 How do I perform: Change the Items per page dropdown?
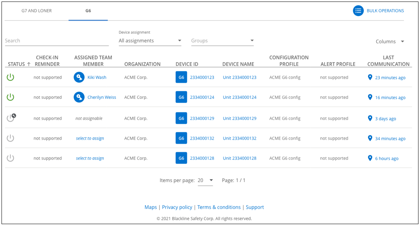pyautogui.click(x=205, y=180)
